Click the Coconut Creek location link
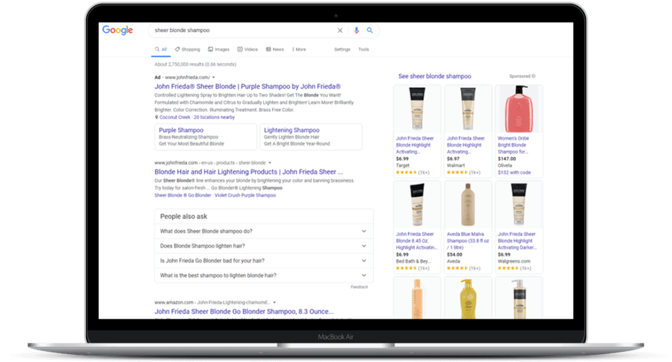This screenshot has height=362, width=672. (175, 117)
